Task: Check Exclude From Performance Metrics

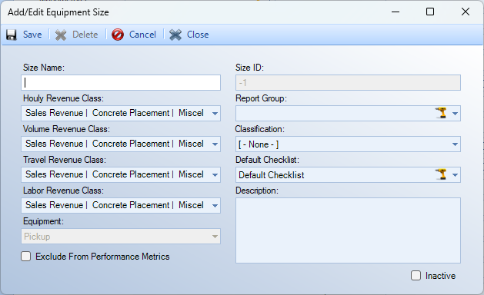Action: [x=26, y=257]
